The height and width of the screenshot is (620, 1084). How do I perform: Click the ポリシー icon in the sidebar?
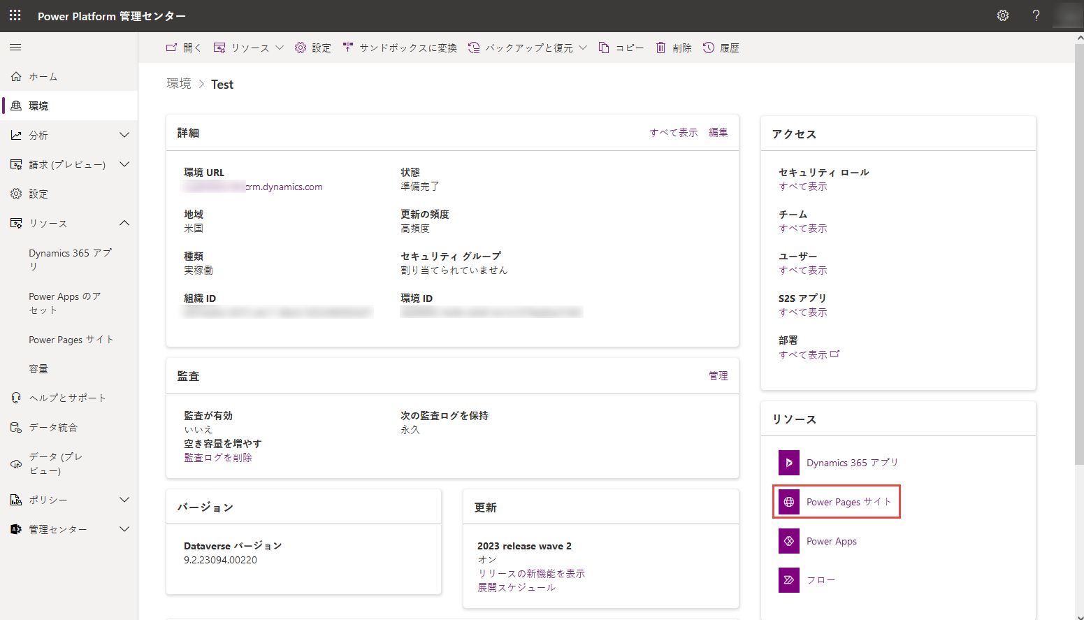click(16, 500)
